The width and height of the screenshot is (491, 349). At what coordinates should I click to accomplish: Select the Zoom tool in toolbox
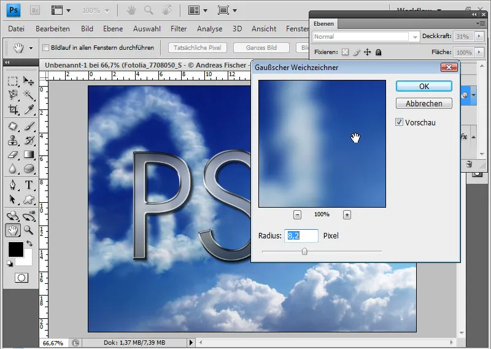coord(28,230)
